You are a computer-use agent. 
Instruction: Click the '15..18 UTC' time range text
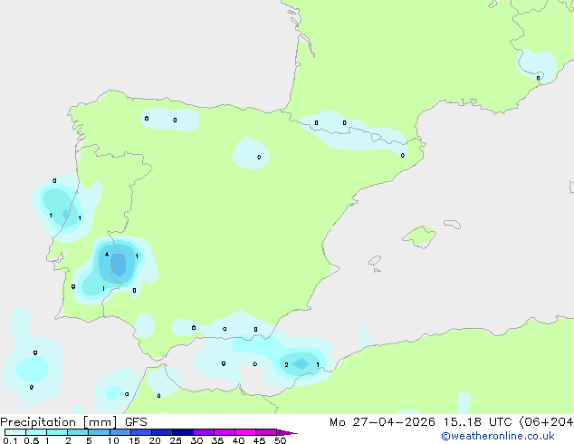(x=478, y=422)
